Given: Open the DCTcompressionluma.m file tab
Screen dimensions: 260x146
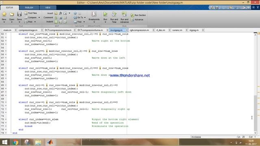Looking at the screenshot, I should point(90,30).
